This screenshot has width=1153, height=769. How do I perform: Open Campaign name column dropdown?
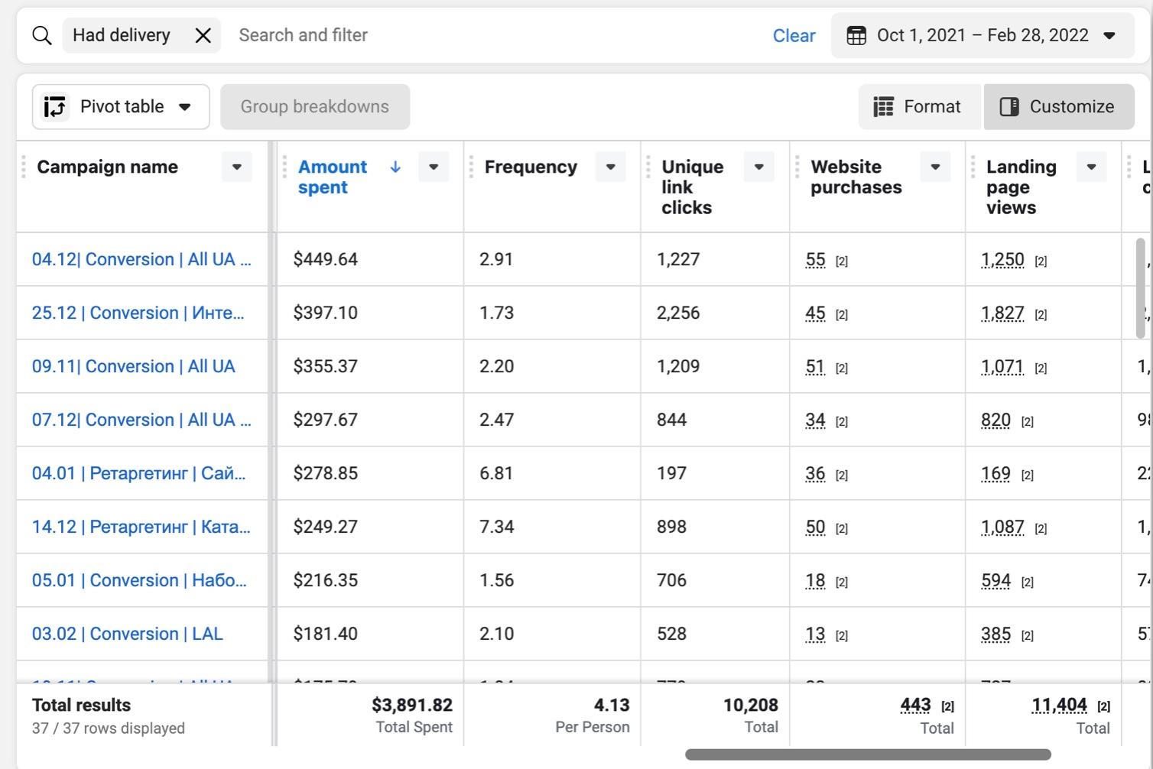coord(237,167)
